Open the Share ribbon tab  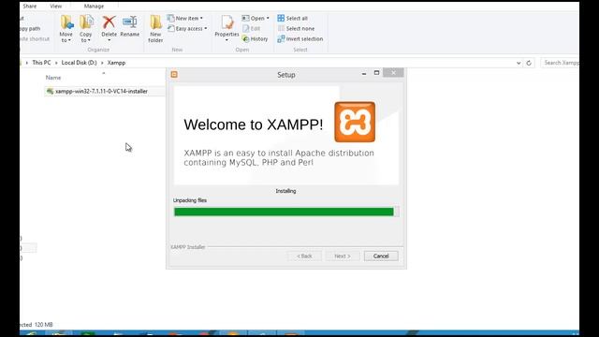click(x=30, y=7)
